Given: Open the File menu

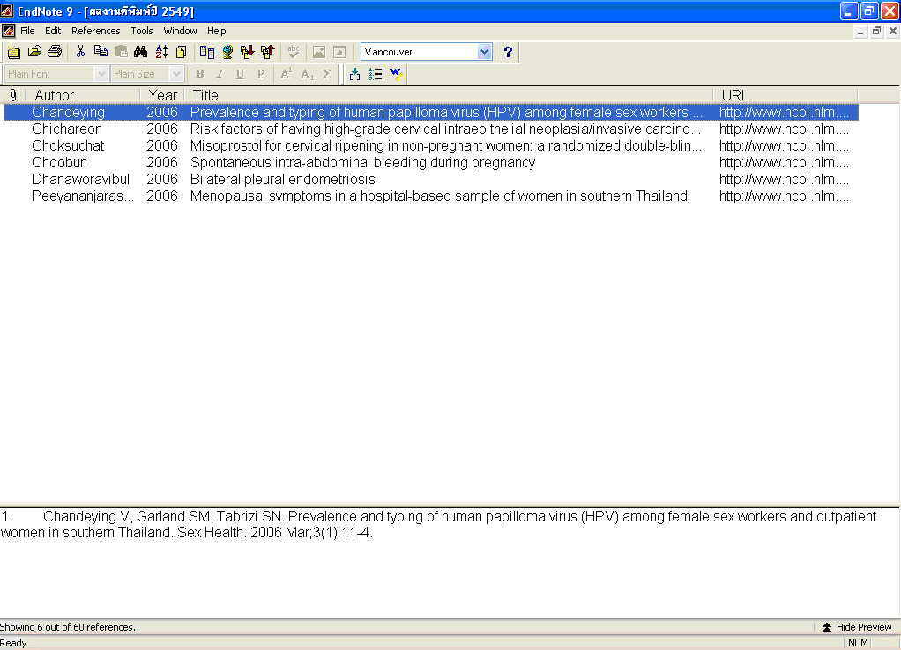Looking at the screenshot, I should (x=27, y=31).
